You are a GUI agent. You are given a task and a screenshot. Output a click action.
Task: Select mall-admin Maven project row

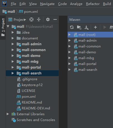pyautogui.click(x=90, y=41)
